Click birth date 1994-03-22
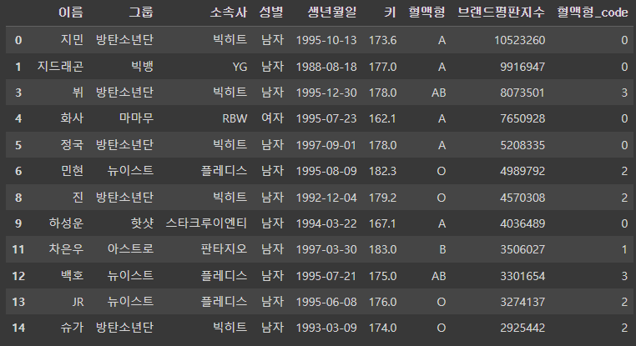 (326, 223)
